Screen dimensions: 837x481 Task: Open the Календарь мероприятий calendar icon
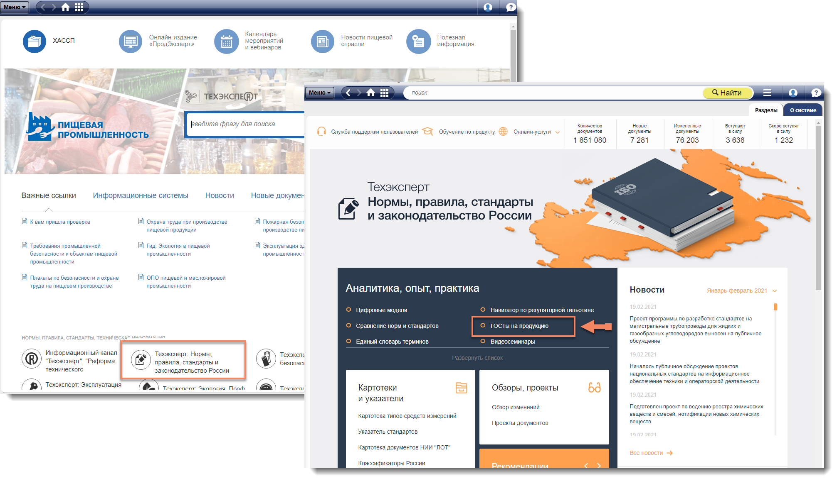tap(226, 41)
